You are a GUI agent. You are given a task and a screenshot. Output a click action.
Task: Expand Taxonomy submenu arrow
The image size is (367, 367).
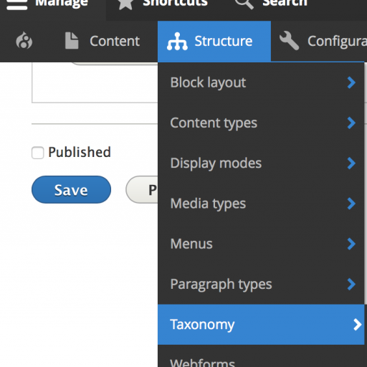pyautogui.click(x=357, y=325)
